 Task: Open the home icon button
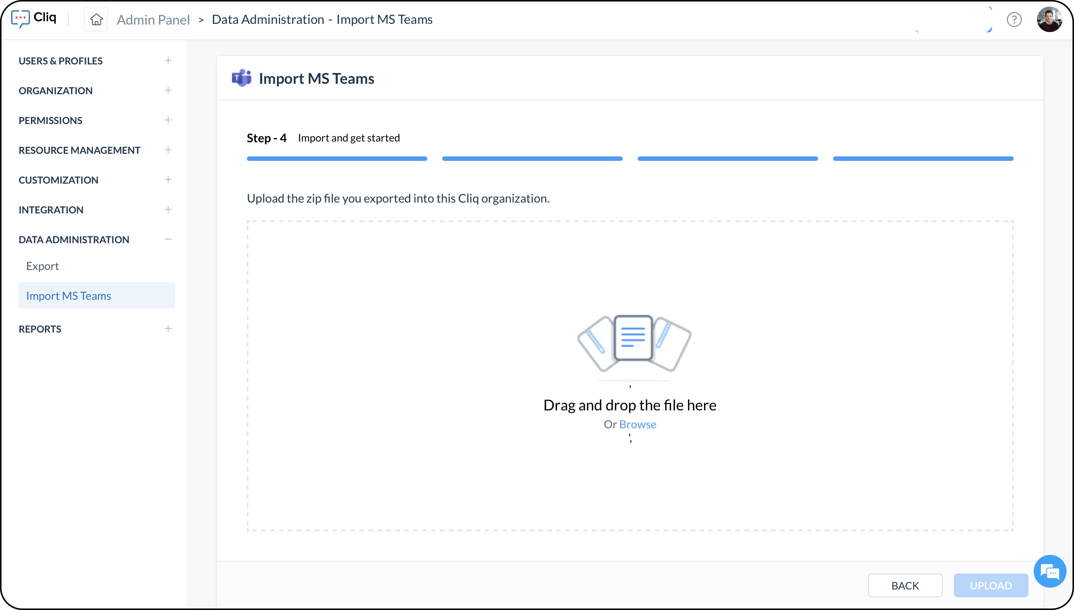pyautogui.click(x=96, y=19)
